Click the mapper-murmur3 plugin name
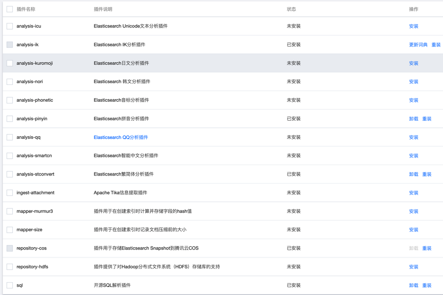This screenshot has width=443, height=295. (x=35, y=211)
